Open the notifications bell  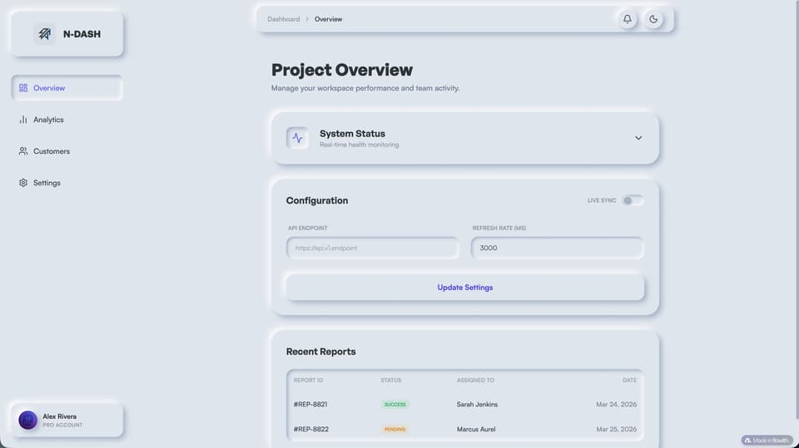click(x=628, y=19)
